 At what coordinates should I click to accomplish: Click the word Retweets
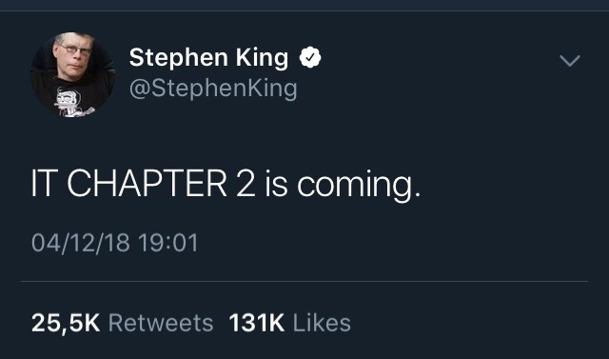tap(161, 323)
